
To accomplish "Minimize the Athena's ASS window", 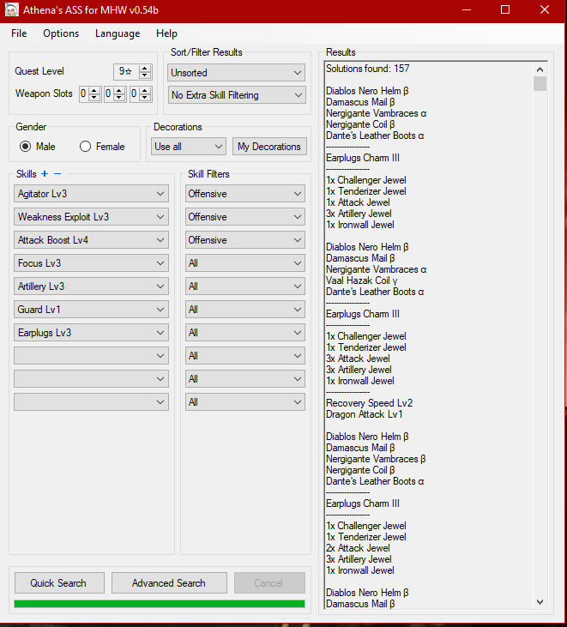I will (x=467, y=9).
